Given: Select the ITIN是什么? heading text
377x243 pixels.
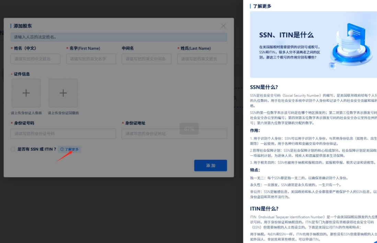Looking at the screenshot, I should (x=264, y=208).
